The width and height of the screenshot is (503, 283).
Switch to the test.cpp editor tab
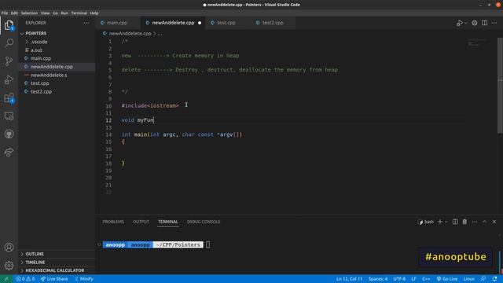point(227,23)
